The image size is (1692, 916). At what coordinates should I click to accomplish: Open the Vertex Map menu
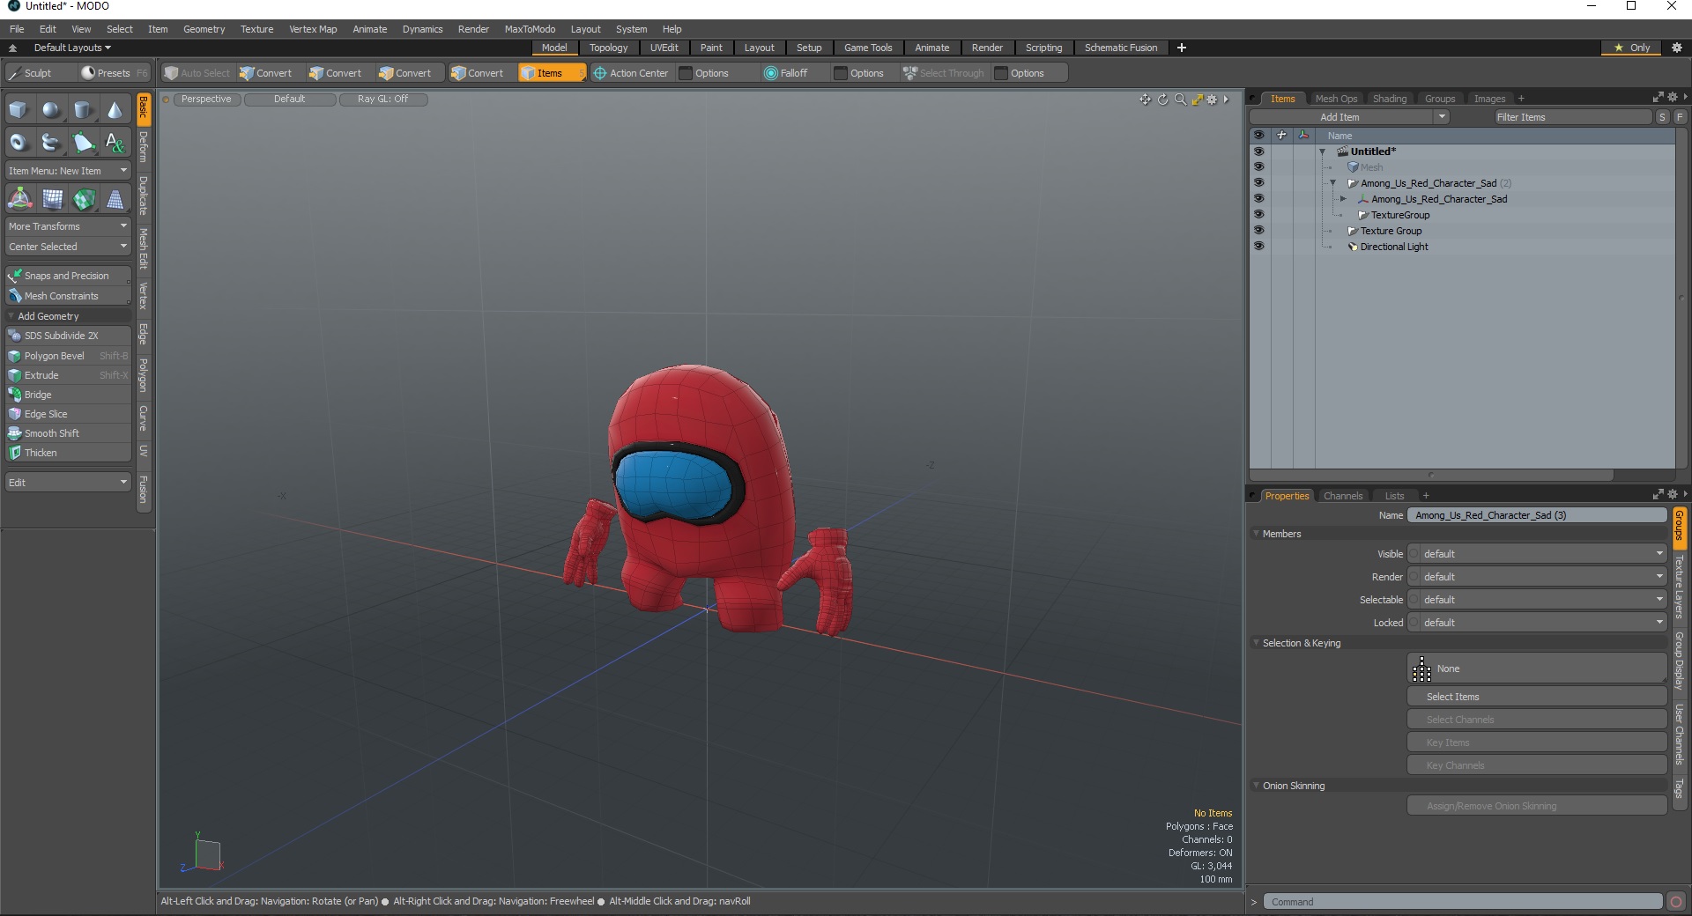click(x=313, y=29)
